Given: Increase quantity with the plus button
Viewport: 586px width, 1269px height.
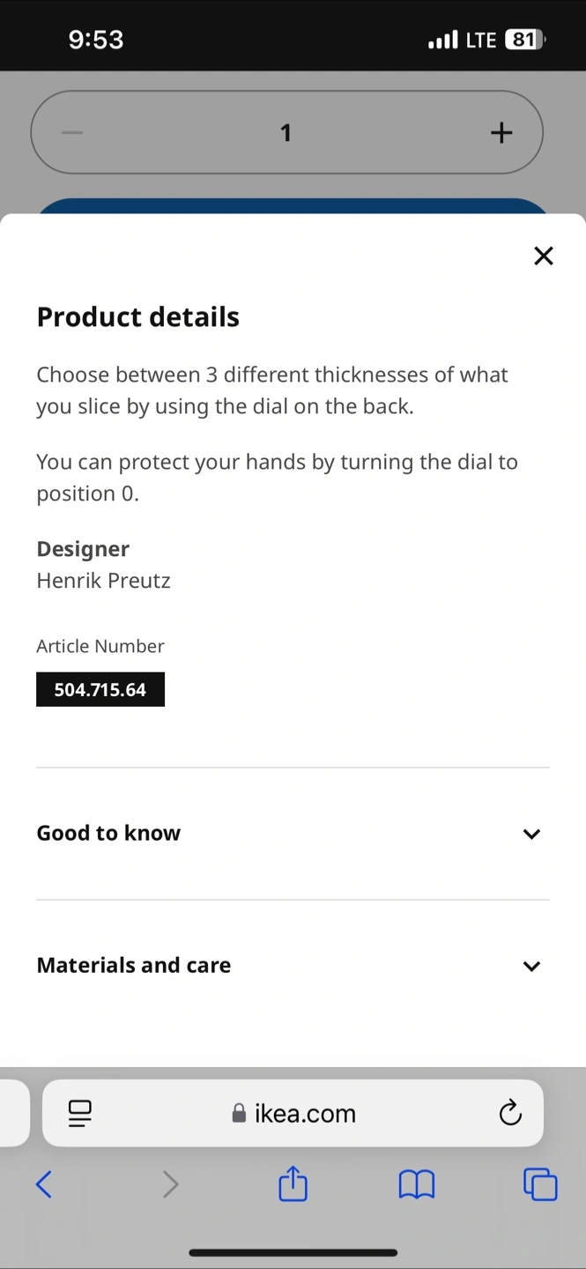Looking at the screenshot, I should tap(501, 132).
